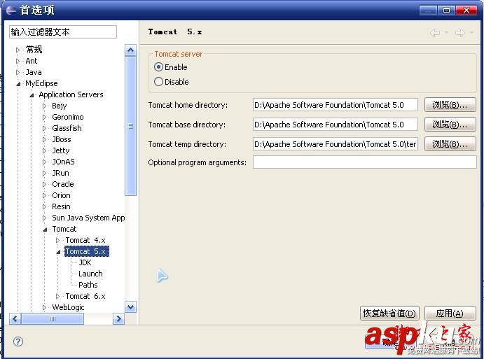Click the 应用(A) apply button

[x=450, y=314]
